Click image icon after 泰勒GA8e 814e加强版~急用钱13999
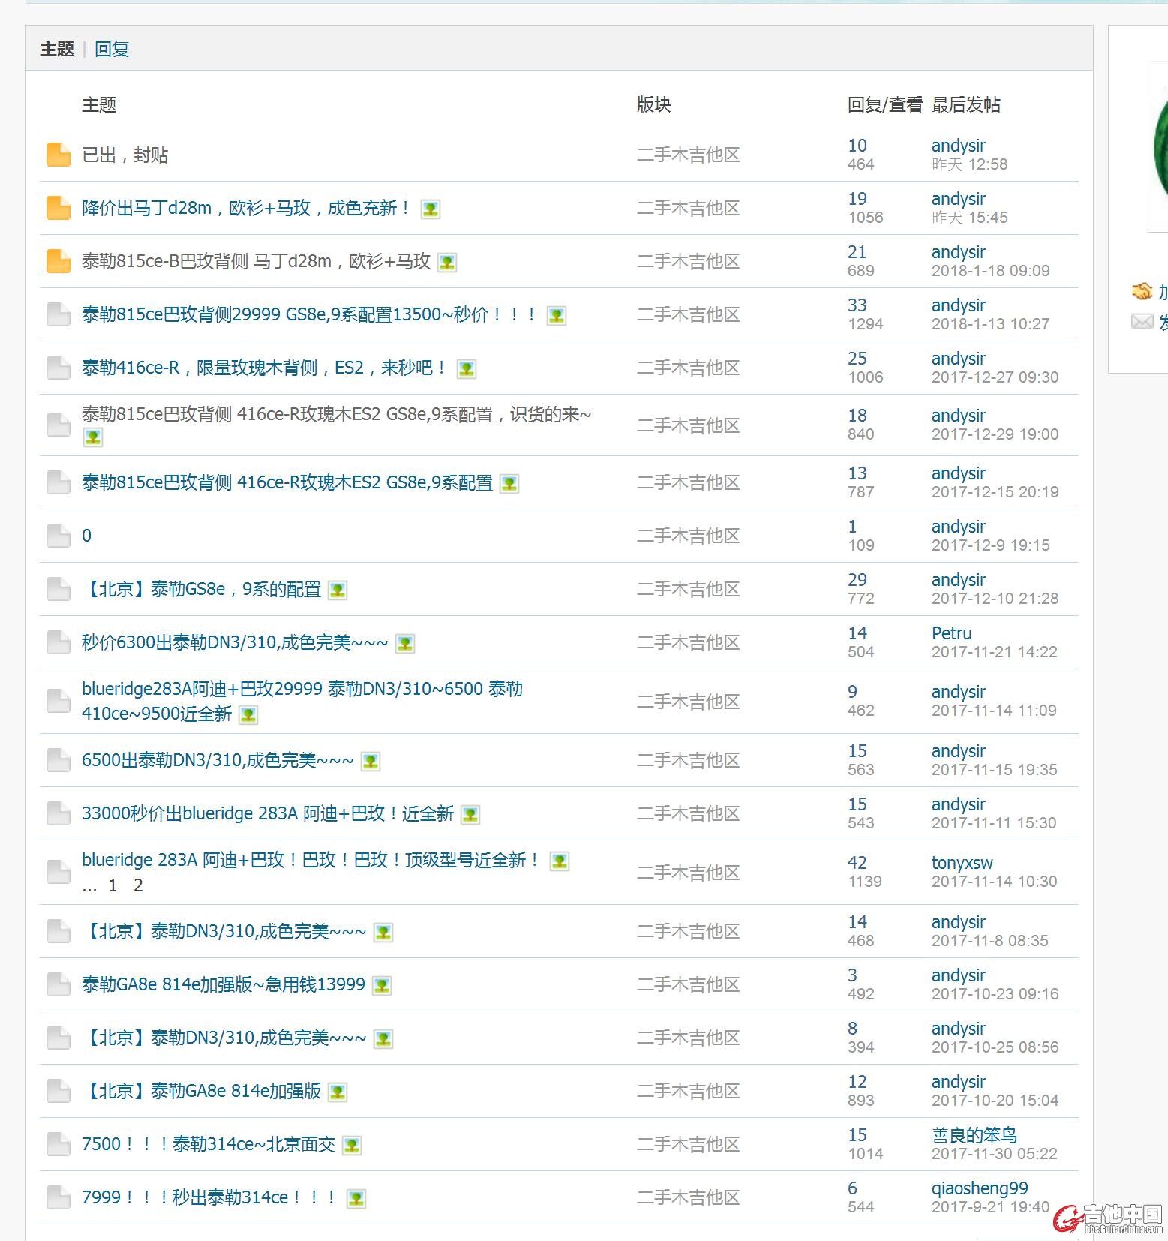Screen dimensions: 1168x1241 pos(382,986)
